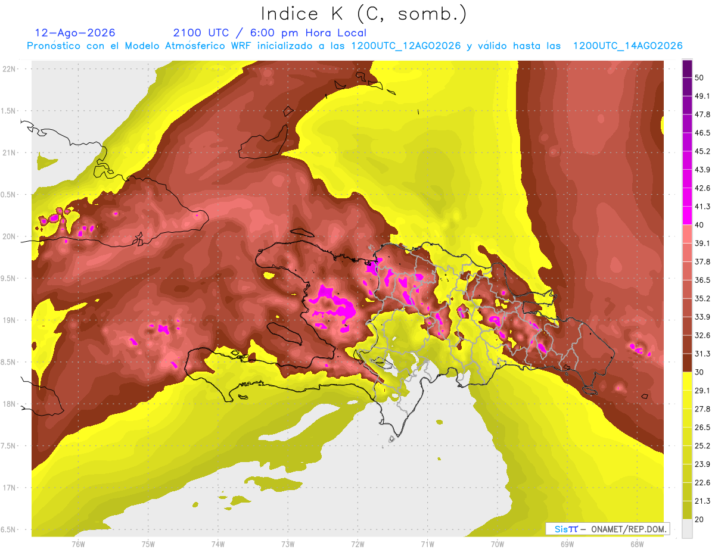Click the '1200UTC_14AGO2026' valid-until timestamp
This screenshot has height=552, width=715.
627,46
